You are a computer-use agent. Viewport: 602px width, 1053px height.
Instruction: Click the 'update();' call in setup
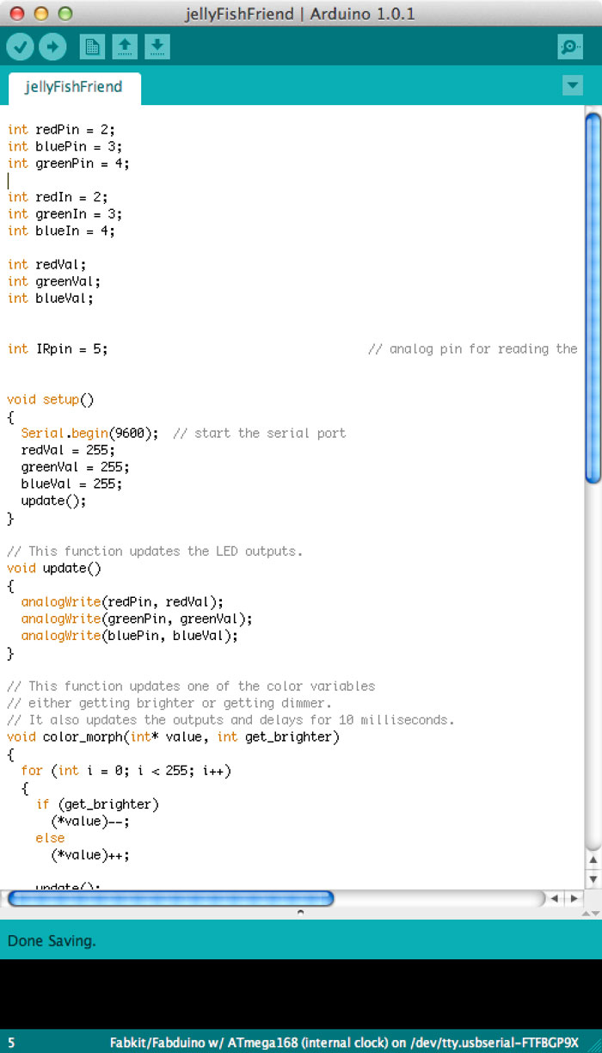[54, 501]
